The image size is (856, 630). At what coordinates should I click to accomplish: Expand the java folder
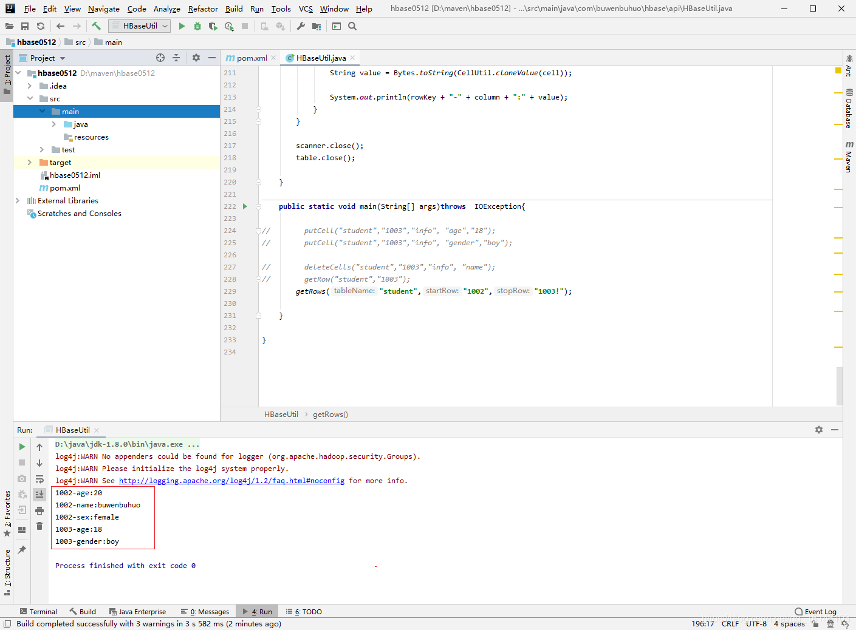[54, 124]
